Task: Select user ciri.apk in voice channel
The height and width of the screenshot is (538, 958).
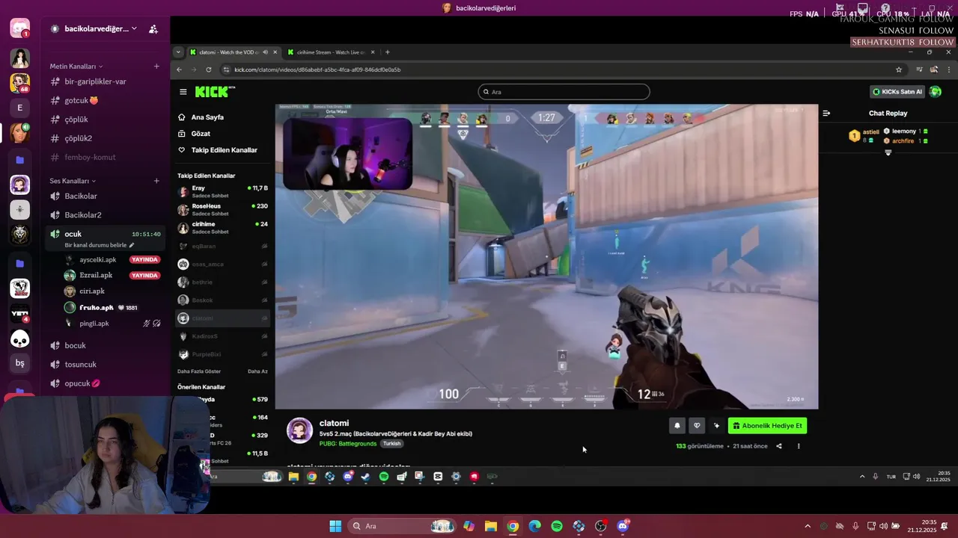Action: [92, 291]
